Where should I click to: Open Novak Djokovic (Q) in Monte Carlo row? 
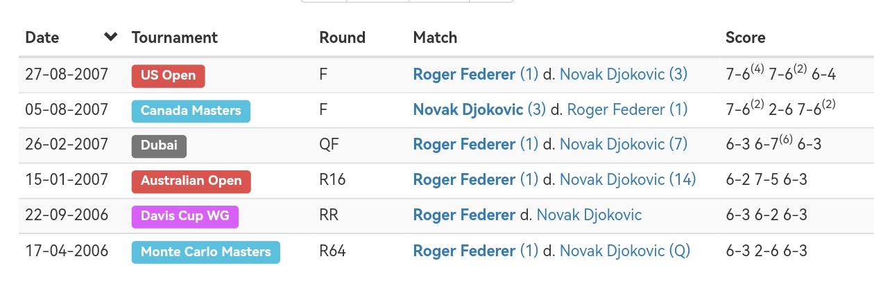tap(624, 251)
